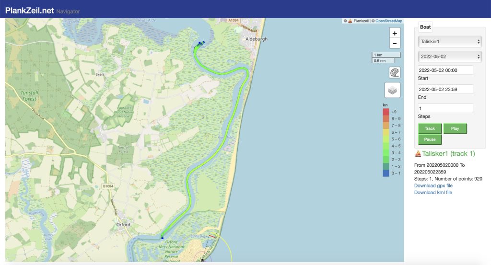Select the Boat tab
The height and width of the screenshot is (265, 491).
[x=425, y=27]
